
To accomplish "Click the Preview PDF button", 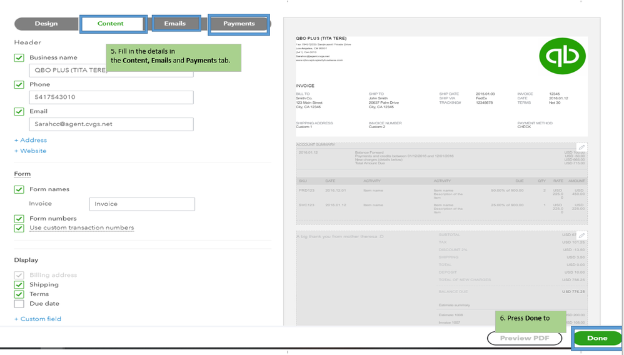I will (525, 338).
